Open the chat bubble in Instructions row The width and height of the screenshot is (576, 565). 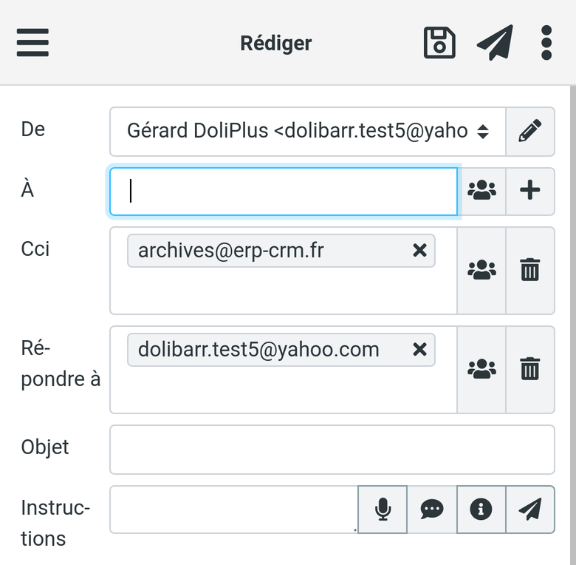(x=432, y=510)
